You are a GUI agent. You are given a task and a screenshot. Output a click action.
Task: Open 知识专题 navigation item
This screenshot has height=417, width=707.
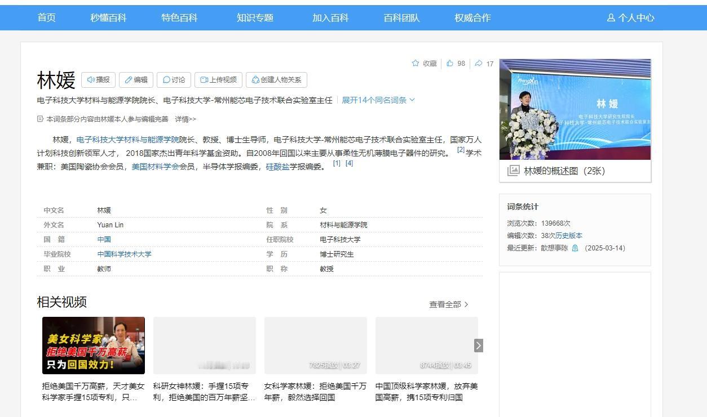tap(255, 18)
